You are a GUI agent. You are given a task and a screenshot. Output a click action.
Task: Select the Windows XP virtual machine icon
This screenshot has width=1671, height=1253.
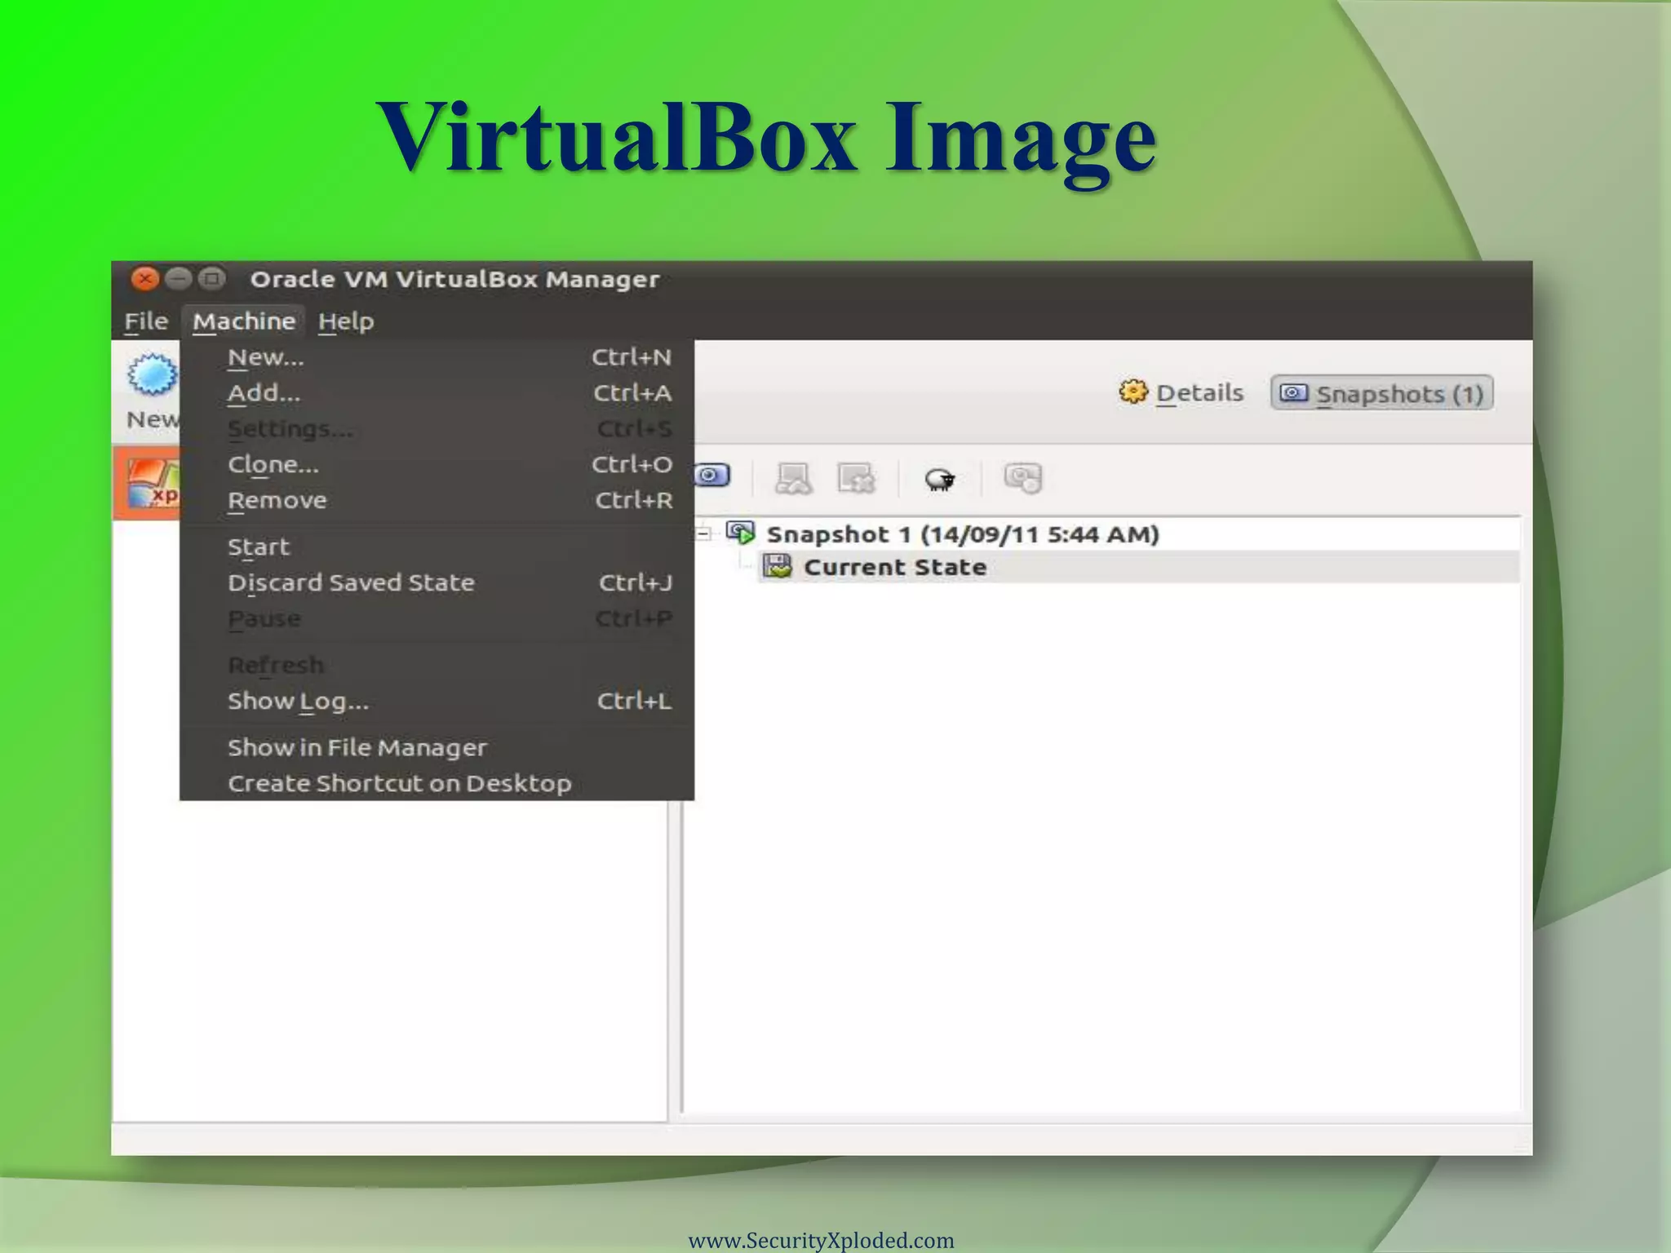(x=153, y=483)
